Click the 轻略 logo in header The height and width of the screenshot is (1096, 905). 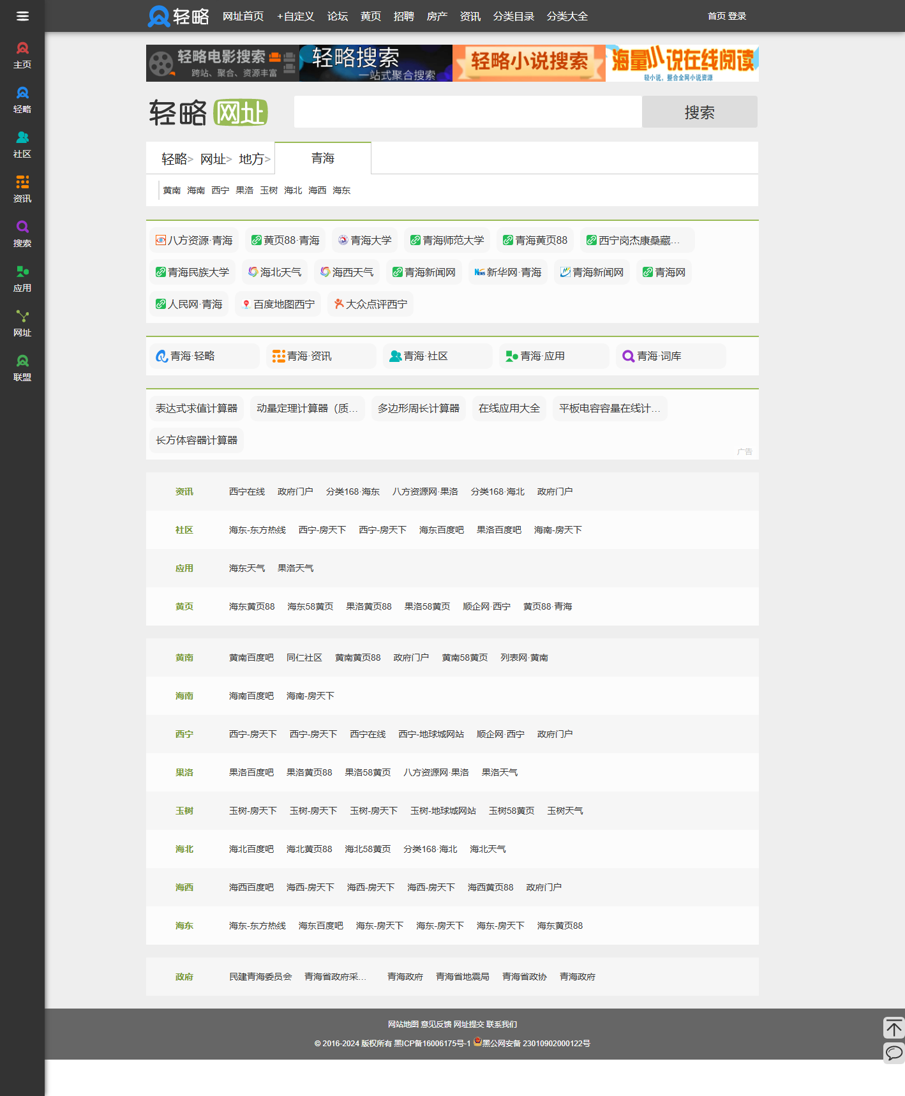coord(179,16)
